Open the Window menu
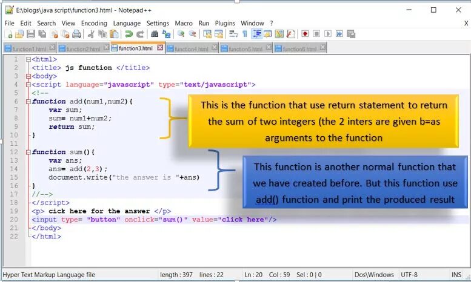Viewport: 471px width, 282px height. tap(252, 24)
